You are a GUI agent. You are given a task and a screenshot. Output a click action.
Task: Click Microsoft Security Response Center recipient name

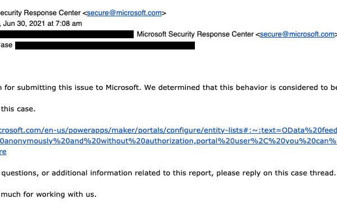195,34
